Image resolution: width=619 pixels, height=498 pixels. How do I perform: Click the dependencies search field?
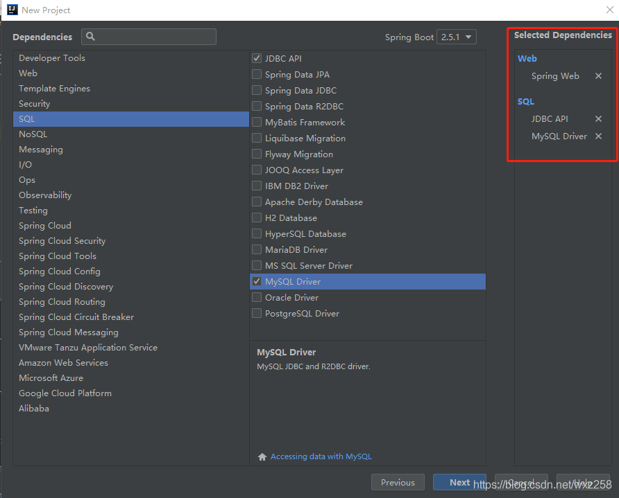153,36
